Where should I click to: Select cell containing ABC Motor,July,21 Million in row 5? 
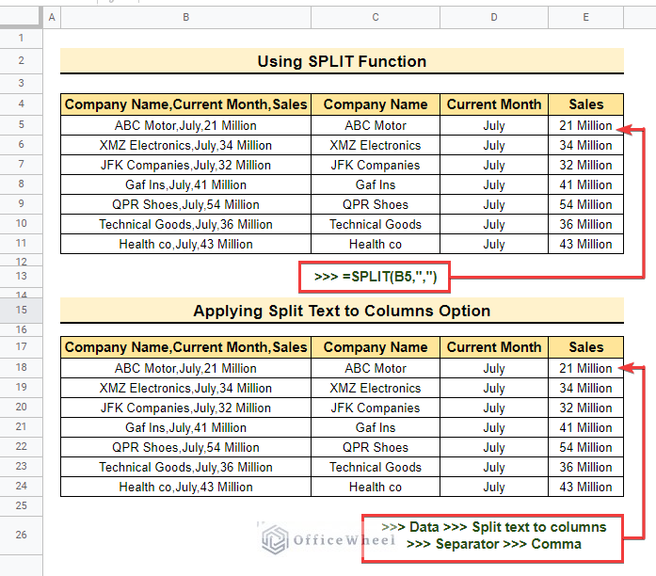(x=185, y=125)
